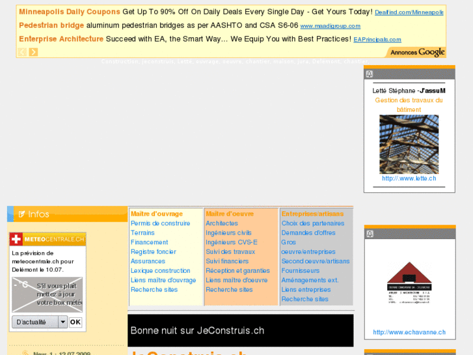This screenshot has height=355, width=473.
Task: Open Architectes link
Action: [x=222, y=223]
